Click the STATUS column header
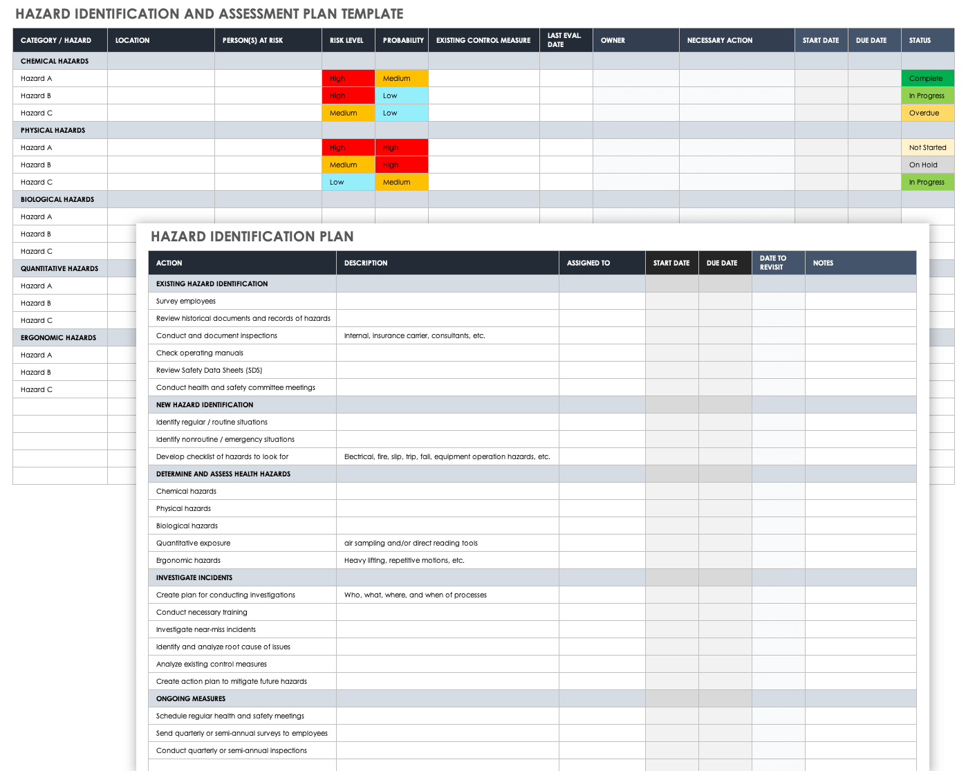Screen dimensions: 966x771 (918, 39)
